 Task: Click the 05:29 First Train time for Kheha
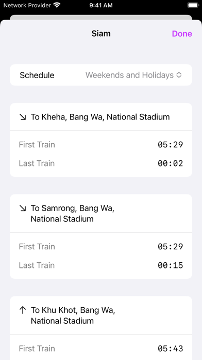(x=170, y=145)
